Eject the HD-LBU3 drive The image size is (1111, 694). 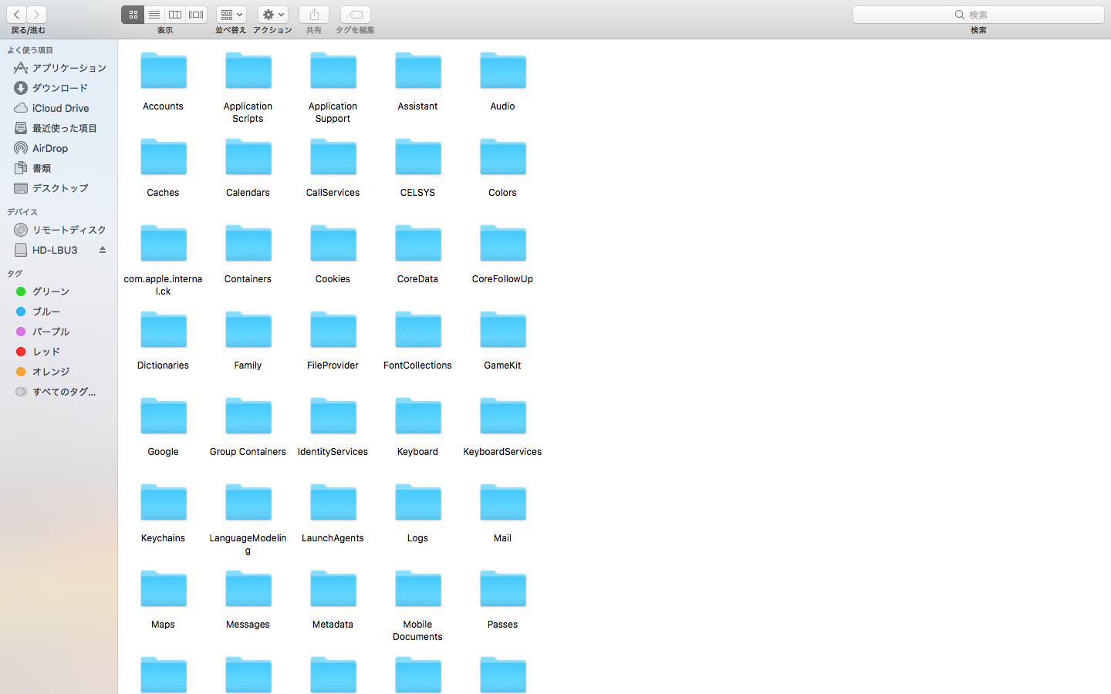102,250
